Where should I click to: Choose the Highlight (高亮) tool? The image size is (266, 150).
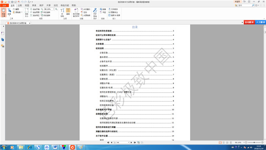(x=68, y=11)
